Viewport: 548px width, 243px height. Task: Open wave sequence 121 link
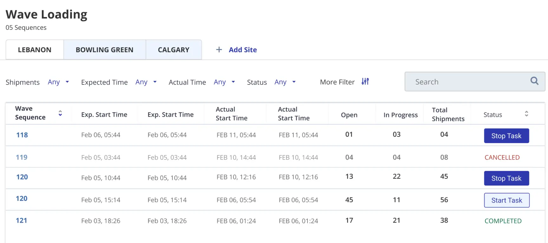[x=22, y=221]
